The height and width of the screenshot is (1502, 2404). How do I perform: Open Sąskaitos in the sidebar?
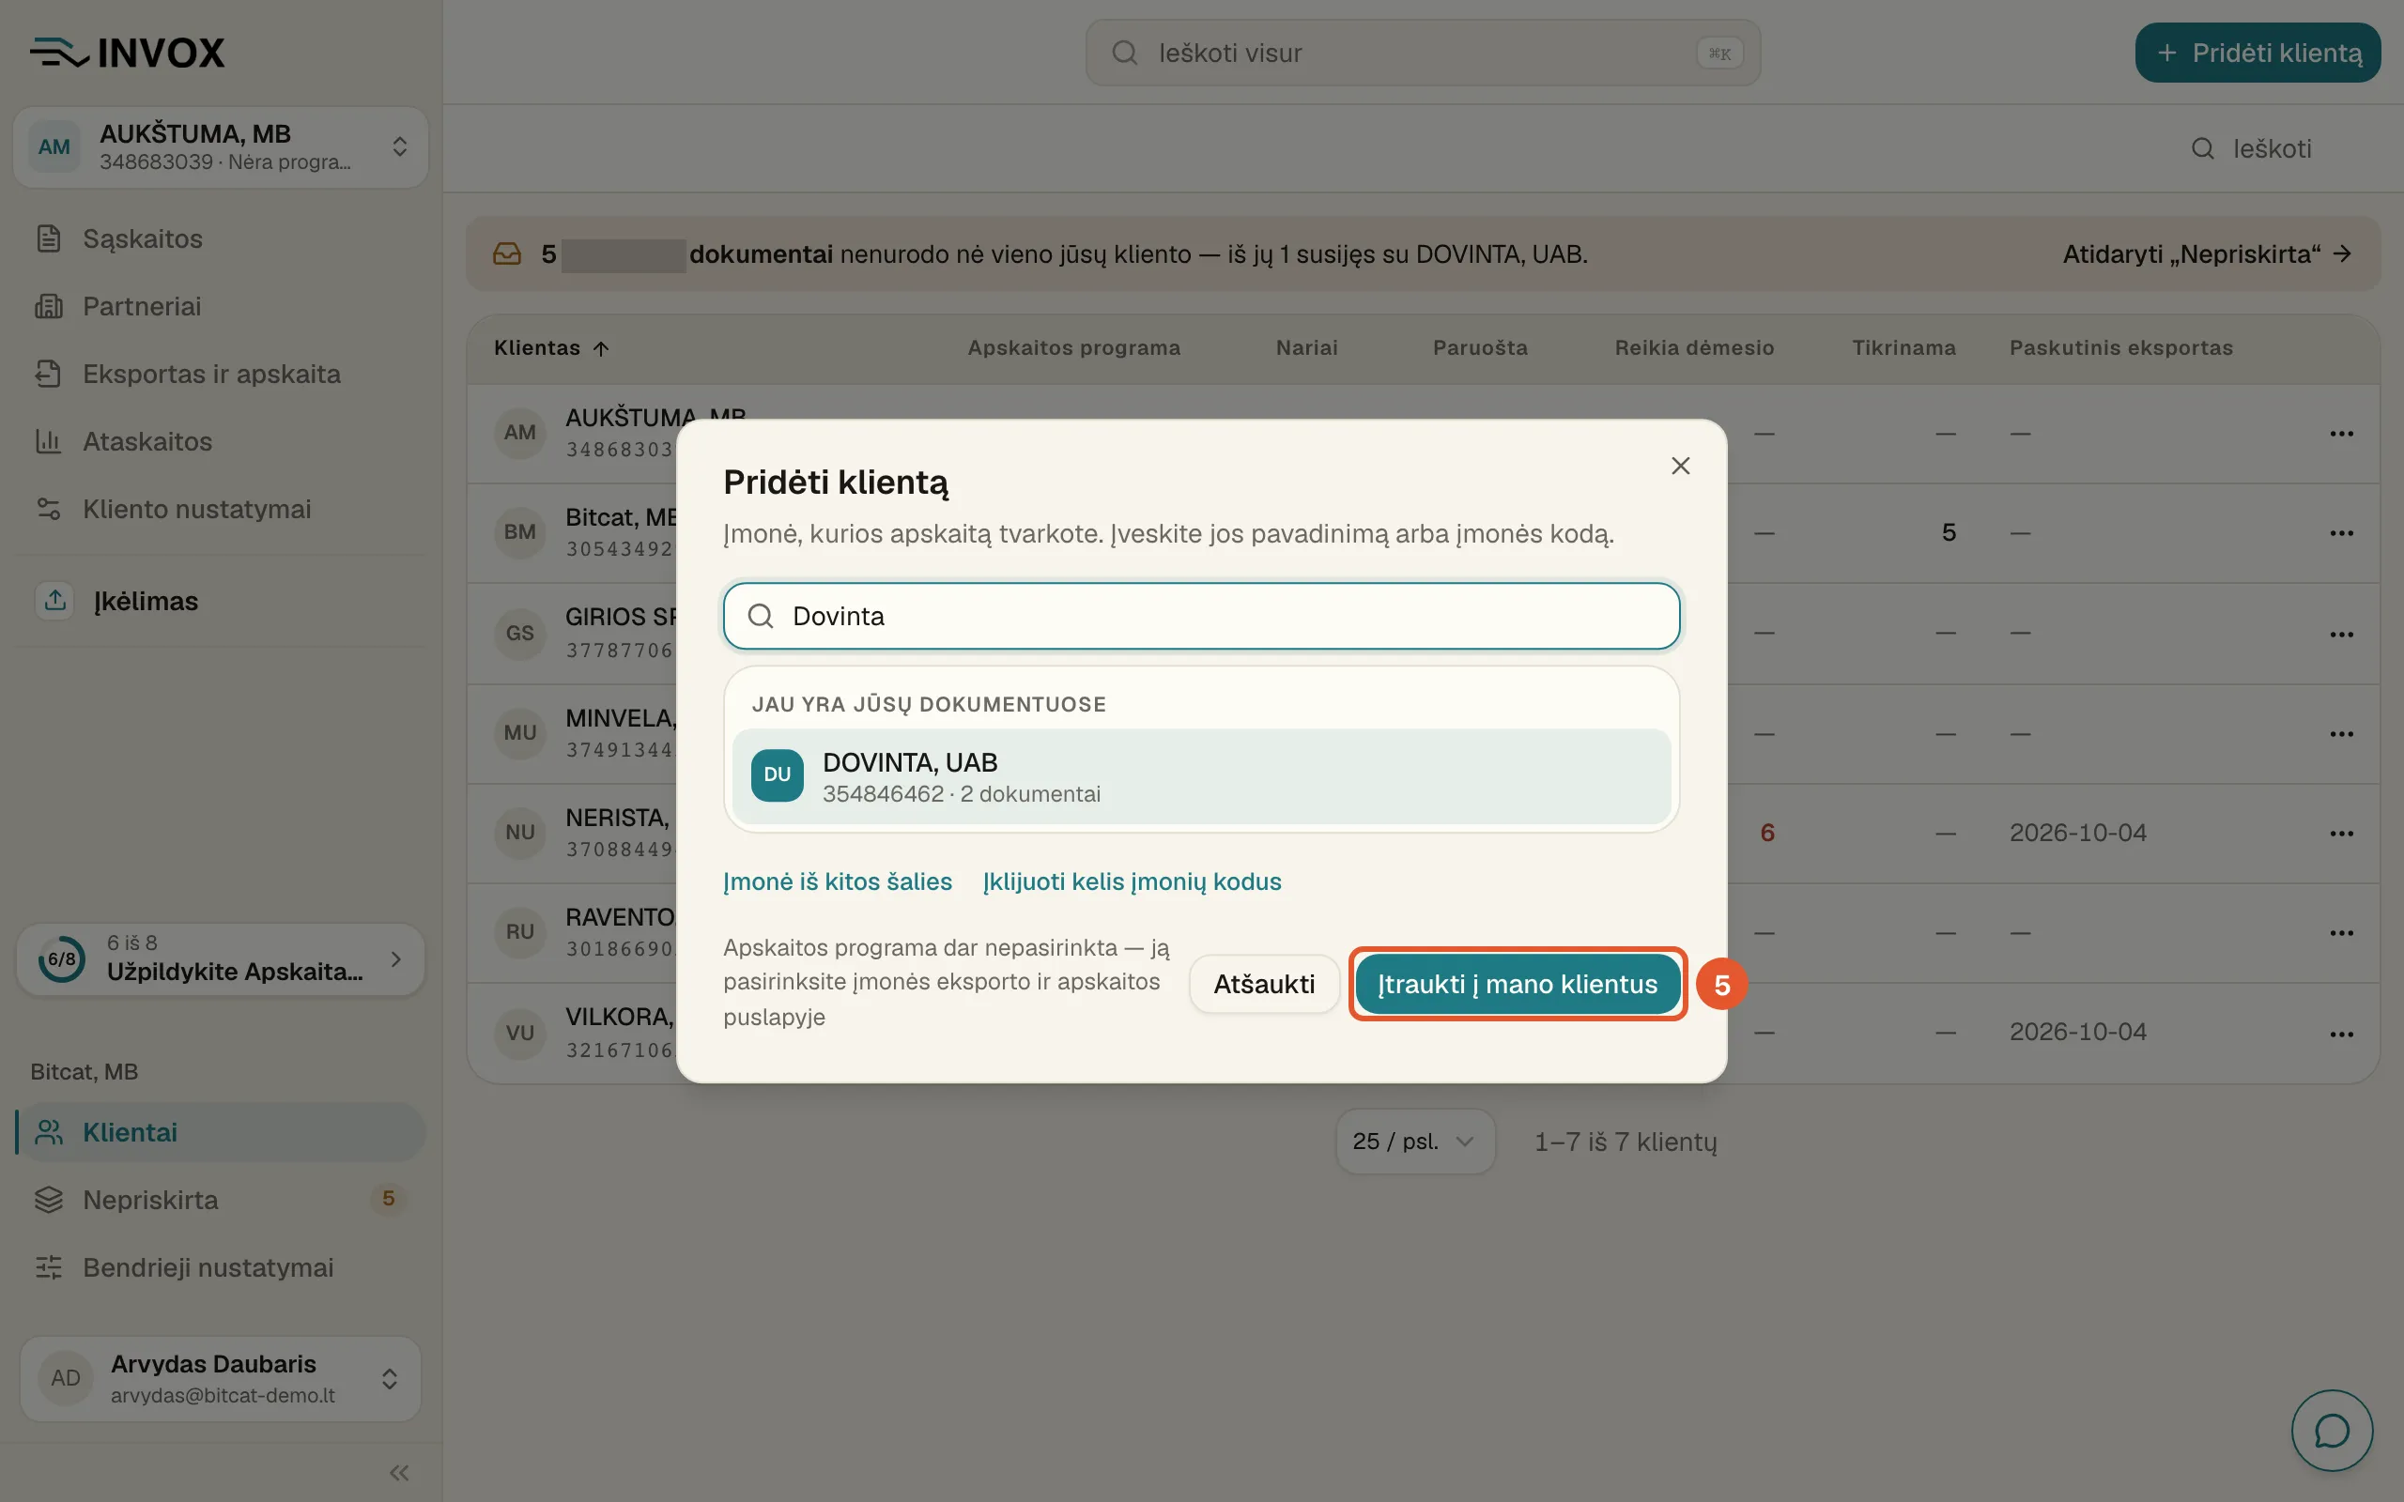click(x=221, y=238)
